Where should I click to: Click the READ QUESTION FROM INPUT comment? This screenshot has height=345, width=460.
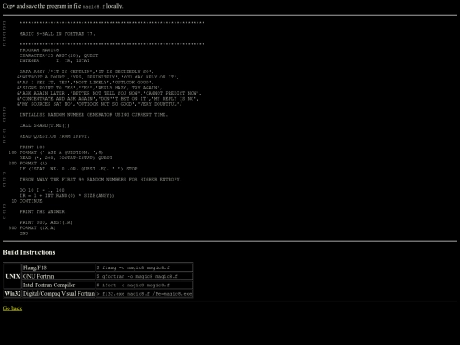tap(55, 136)
